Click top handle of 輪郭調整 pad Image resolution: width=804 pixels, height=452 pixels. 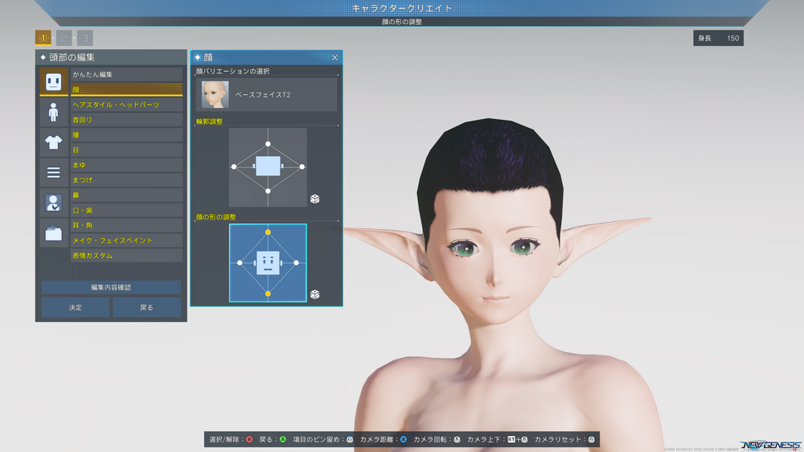point(268,144)
